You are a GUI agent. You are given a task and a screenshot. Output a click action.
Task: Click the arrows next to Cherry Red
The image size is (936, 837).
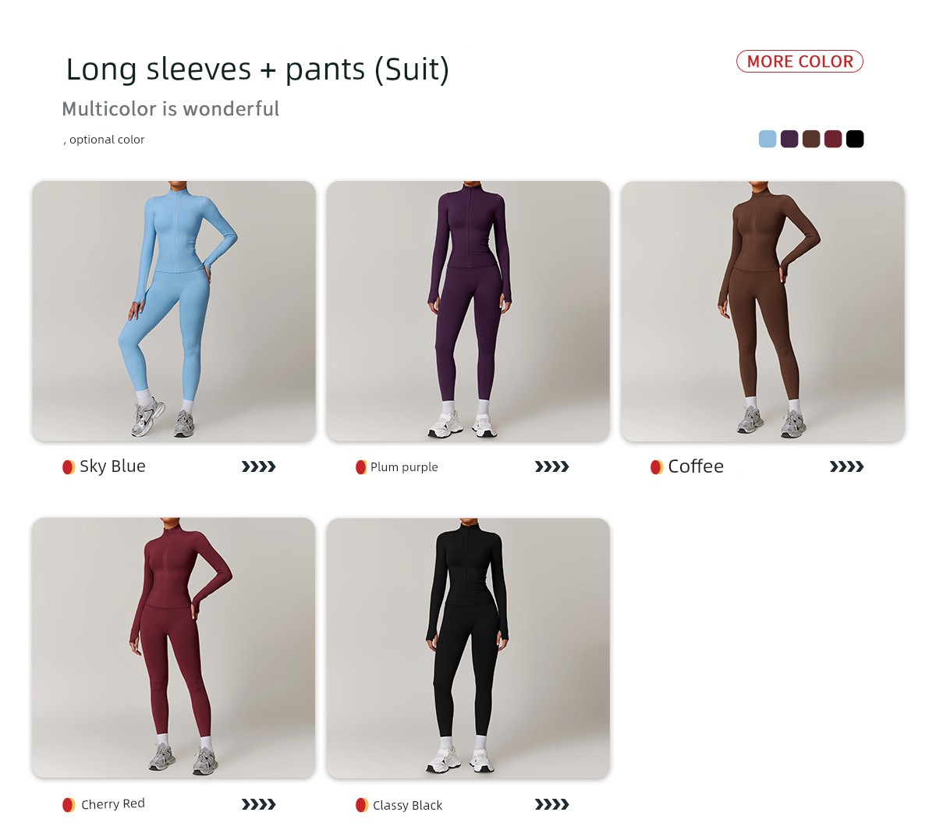pyautogui.click(x=259, y=804)
